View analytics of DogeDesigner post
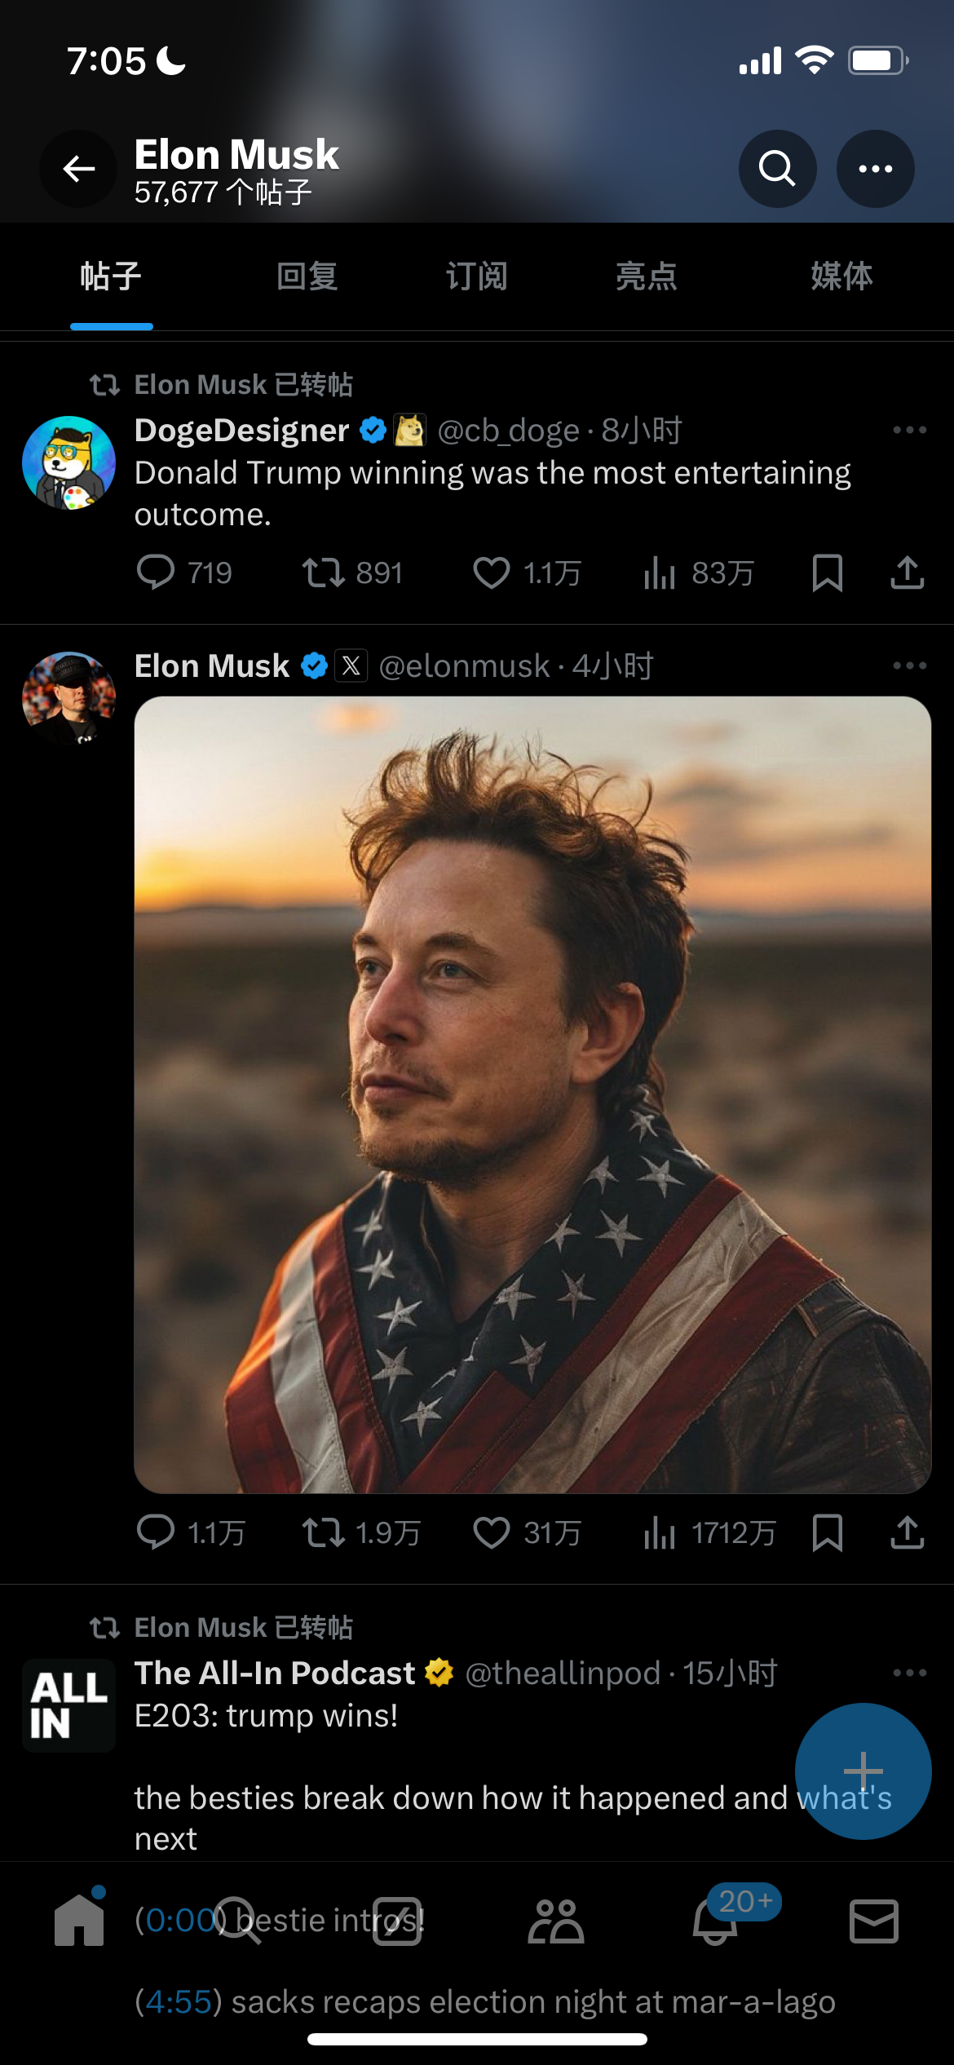This screenshot has height=2065, width=954. 660,573
